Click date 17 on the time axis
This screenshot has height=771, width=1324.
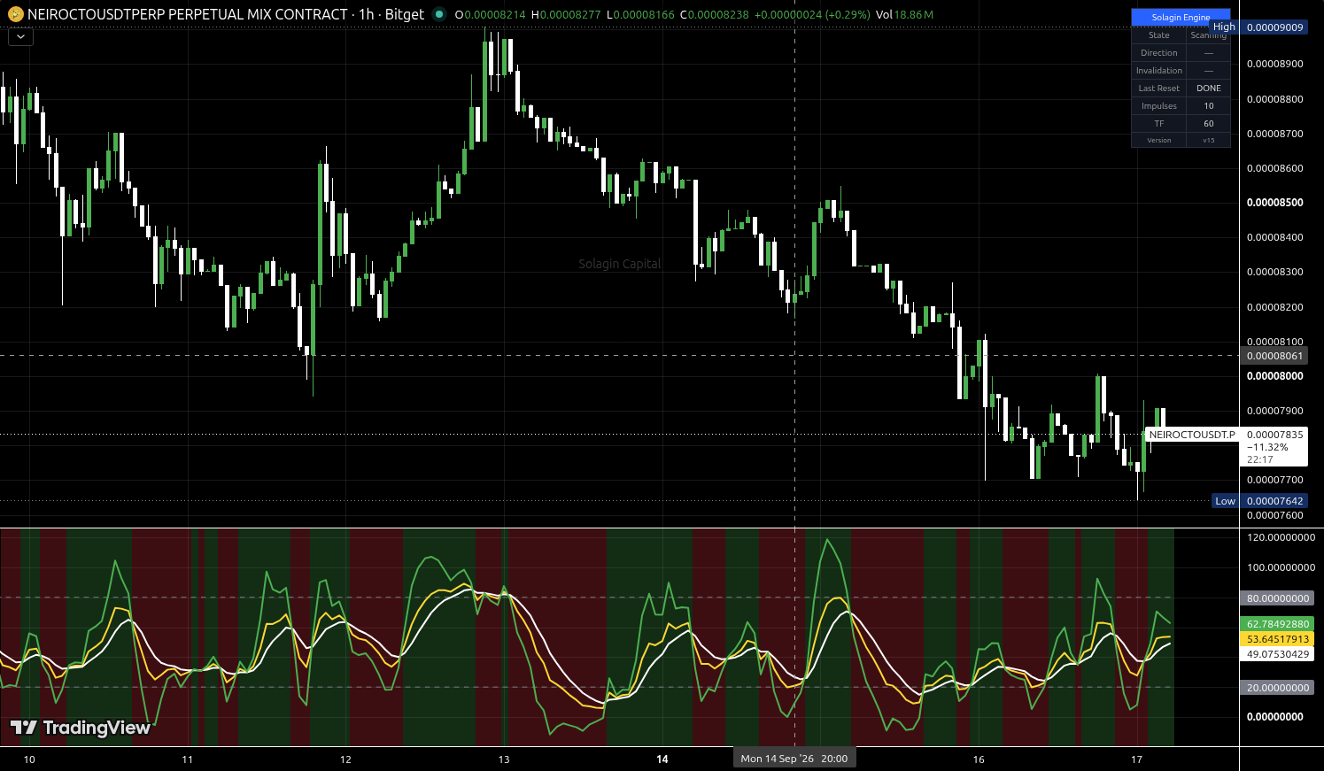1137,759
